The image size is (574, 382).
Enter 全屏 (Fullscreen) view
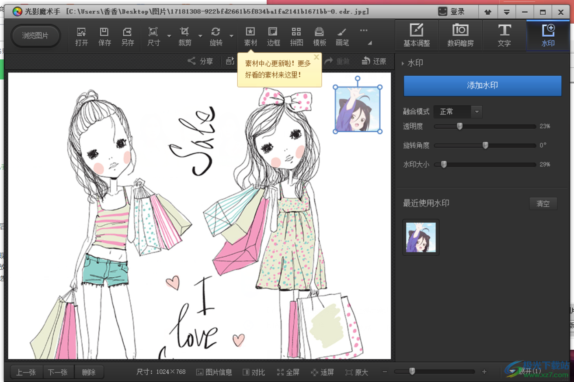[x=288, y=372]
